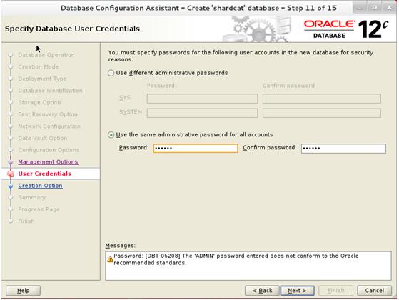Click the Database Operation step label
399x300 pixels.
(46, 55)
